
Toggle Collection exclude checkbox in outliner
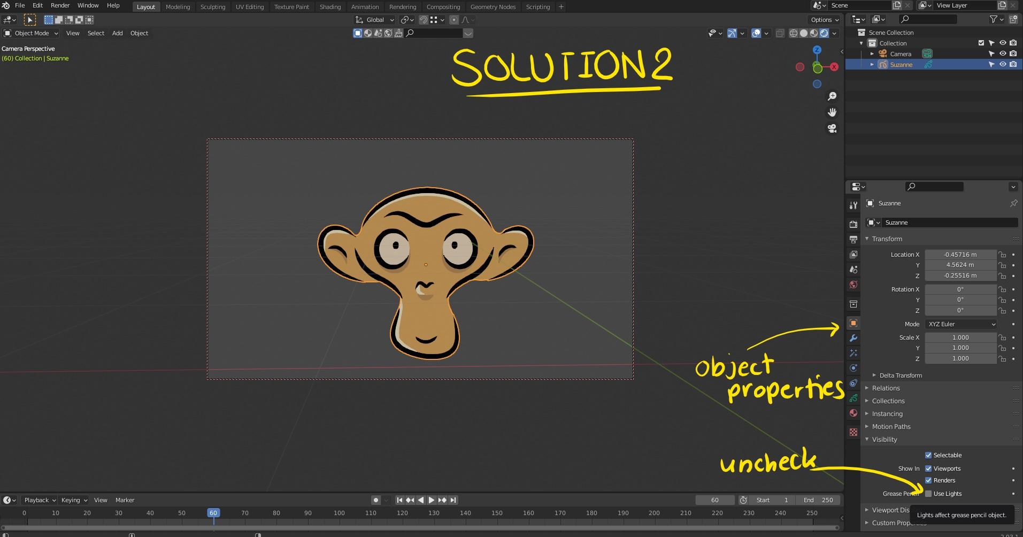pos(981,43)
